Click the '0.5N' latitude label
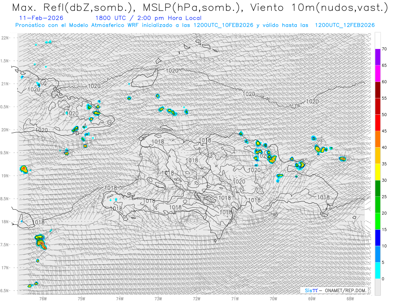This screenshot has width=393, height=303. (5, 107)
